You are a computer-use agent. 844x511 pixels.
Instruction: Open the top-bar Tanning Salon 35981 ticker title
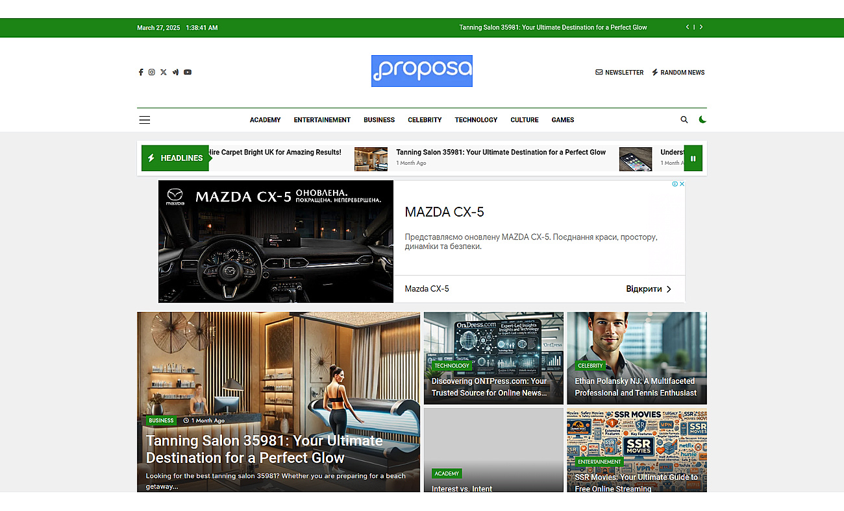pos(553,27)
